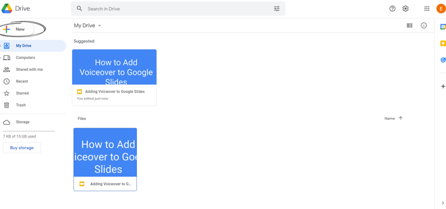Click the account avatar E
This screenshot has height=209, width=446.
click(441, 9)
